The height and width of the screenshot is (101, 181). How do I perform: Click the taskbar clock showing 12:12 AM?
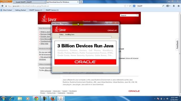(x=174, y=98)
